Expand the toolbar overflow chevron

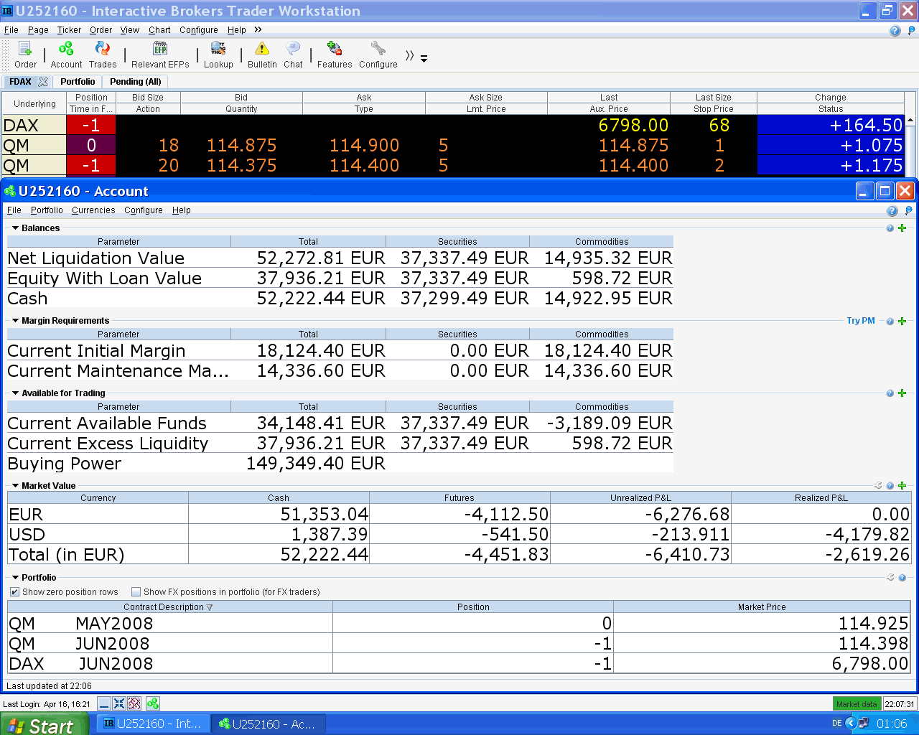pyautogui.click(x=409, y=56)
